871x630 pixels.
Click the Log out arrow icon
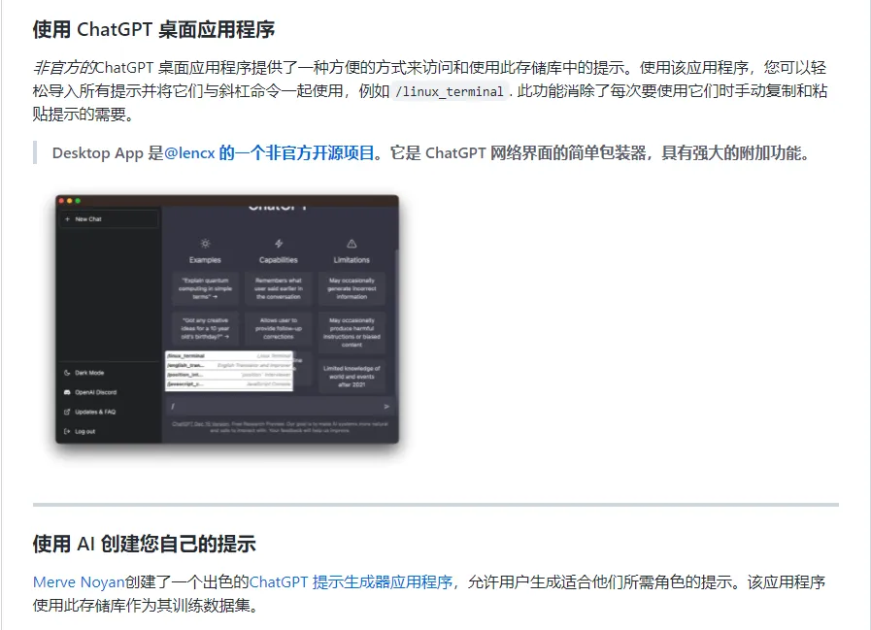66,431
